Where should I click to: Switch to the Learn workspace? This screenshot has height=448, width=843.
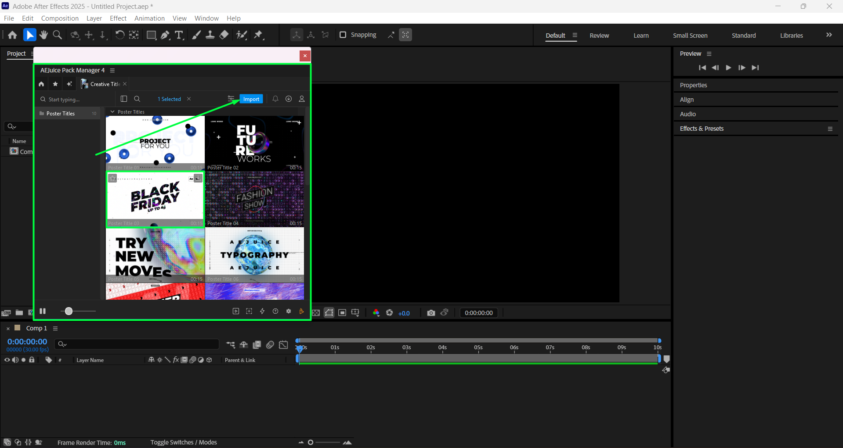point(641,36)
